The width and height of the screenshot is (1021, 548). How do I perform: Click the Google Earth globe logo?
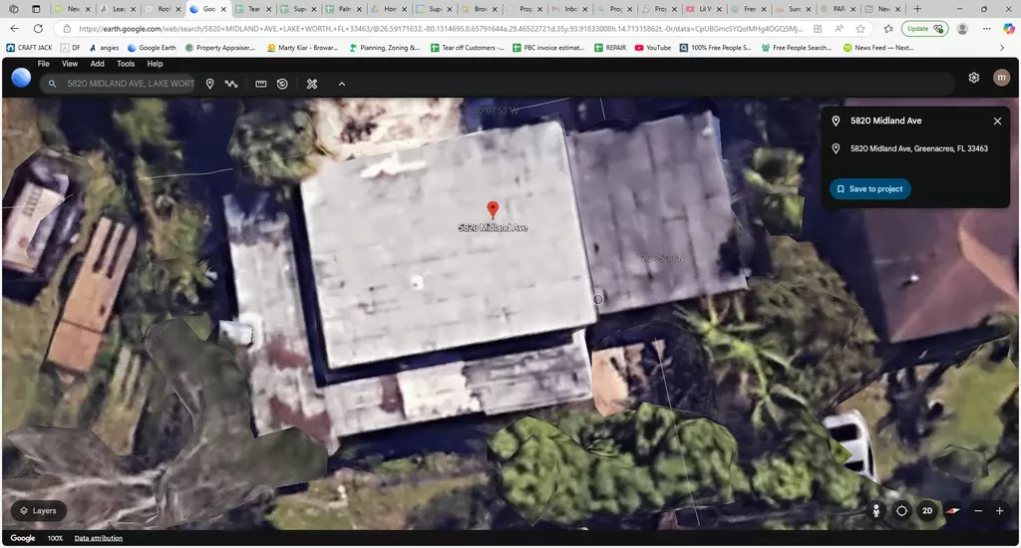21,78
